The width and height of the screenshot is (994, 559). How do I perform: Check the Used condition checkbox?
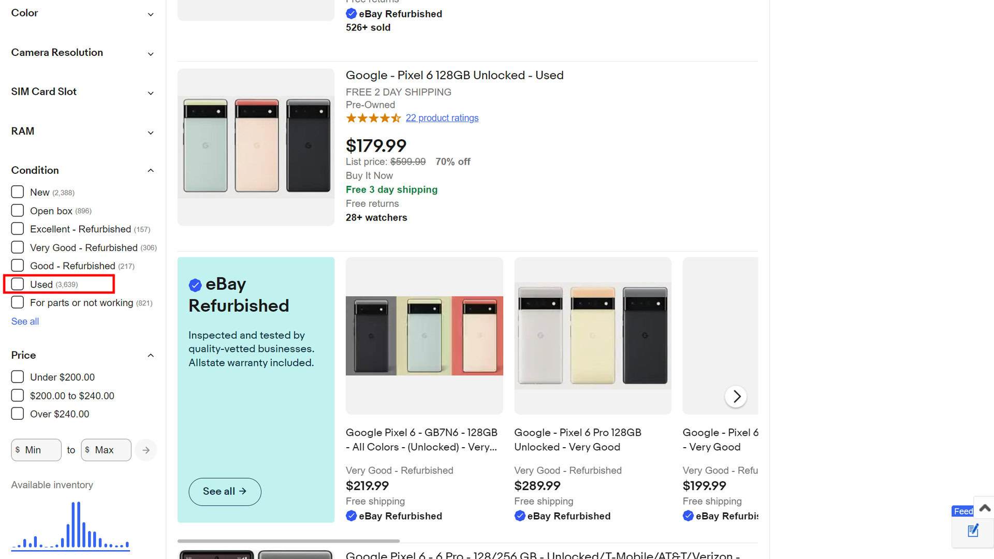click(x=18, y=284)
